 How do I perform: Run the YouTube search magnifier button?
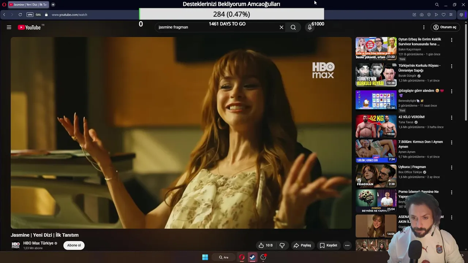pyautogui.click(x=293, y=27)
